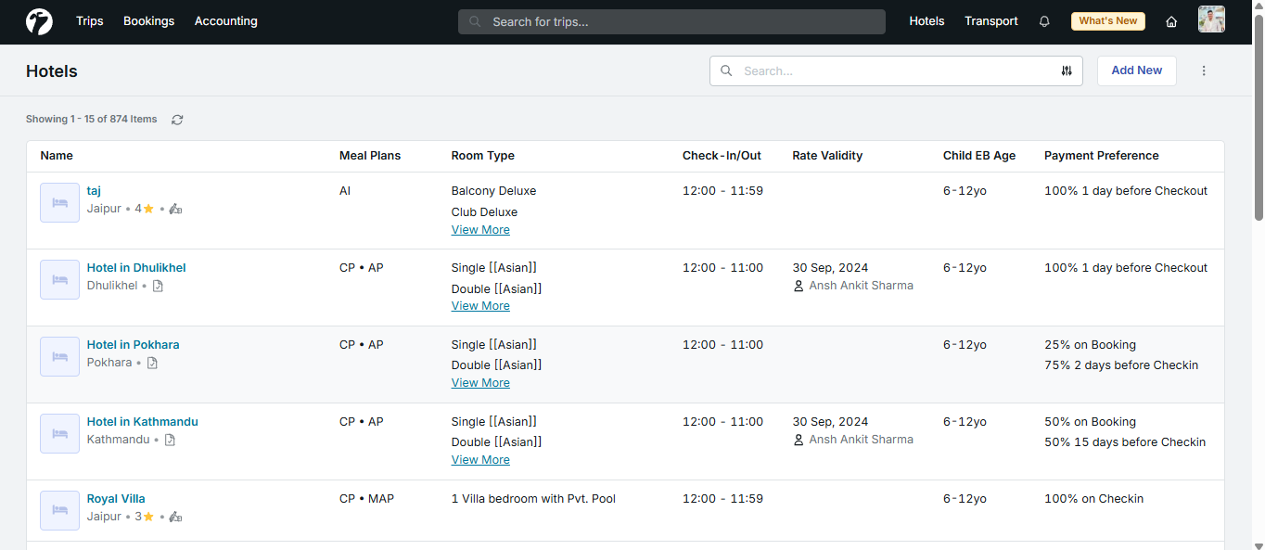Expand View More room types for taj
Viewport: 1265px width, 550px height.
tap(480, 229)
